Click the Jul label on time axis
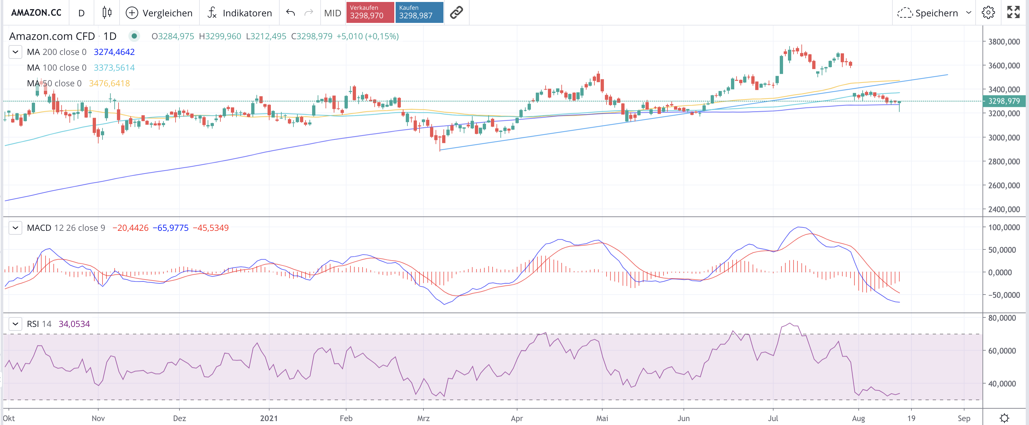The image size is (1029, 425). [773, 418]
